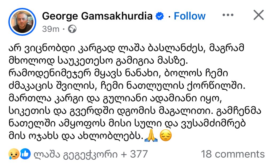Click the globe public-audience icon
The width and height of the screenshot is (274, 165).
point(72,29)
